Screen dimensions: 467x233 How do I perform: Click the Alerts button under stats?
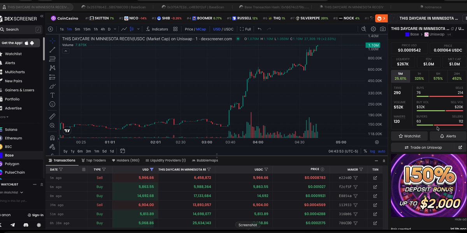(448, 136)
